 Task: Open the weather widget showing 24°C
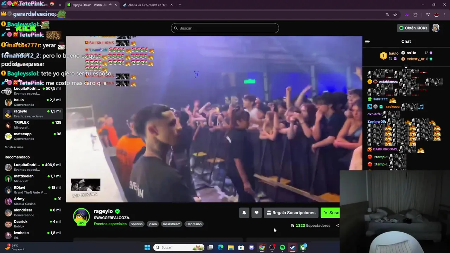click(15, 247)
